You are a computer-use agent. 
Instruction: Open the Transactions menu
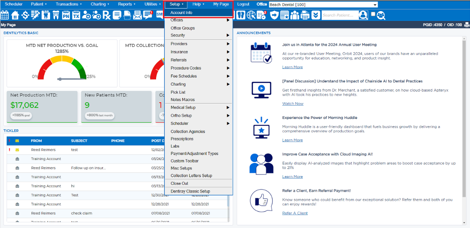tap(69, 4)
